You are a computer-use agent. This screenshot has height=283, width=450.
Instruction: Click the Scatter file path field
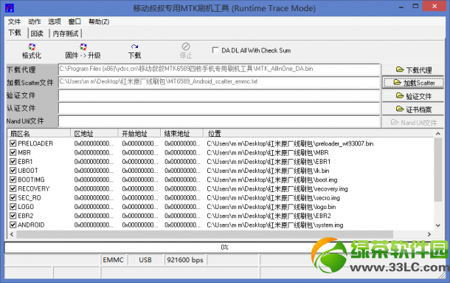click(x=219, y=82)
